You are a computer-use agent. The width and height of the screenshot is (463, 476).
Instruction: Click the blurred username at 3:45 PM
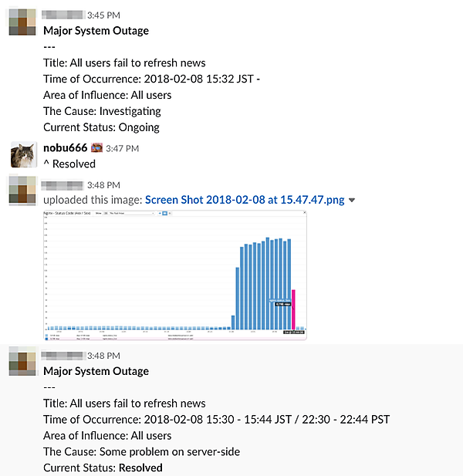(63, 15)
